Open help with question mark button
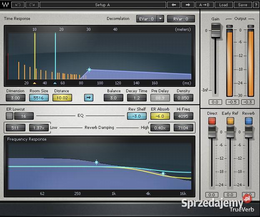Viewport: 260px width, 217px height. pos(256,5)
